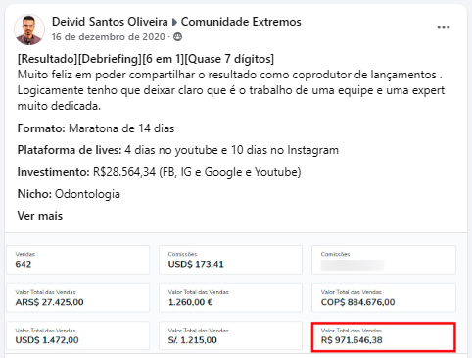472x358 pixels.
Task: Click the S/. 1.215,00 sales card
Action: tap(230, 335)
